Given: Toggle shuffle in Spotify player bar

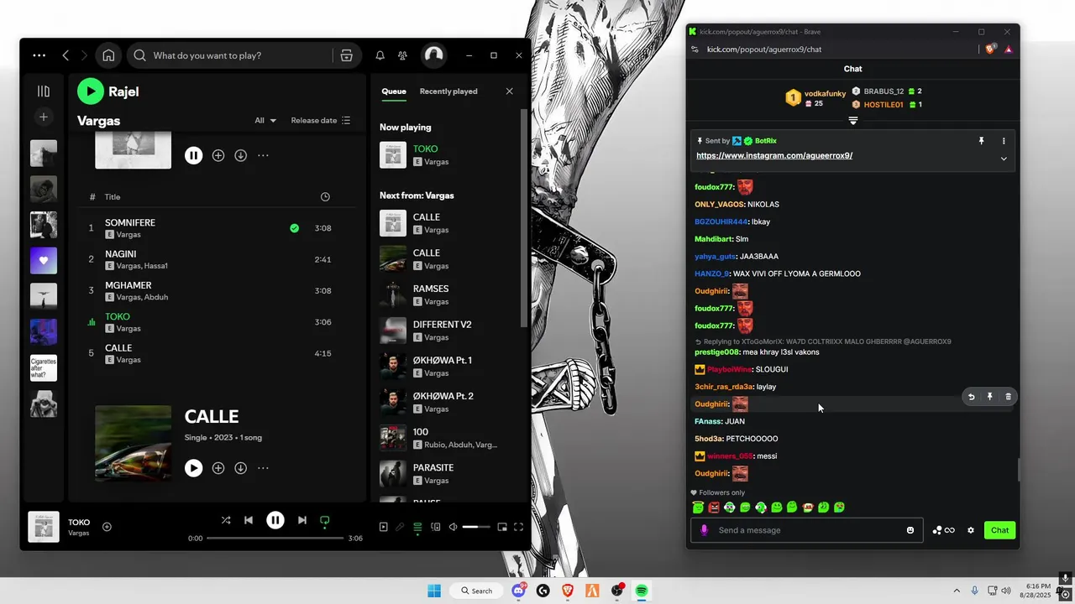Looking at the screenshot, I should point(225,520).
